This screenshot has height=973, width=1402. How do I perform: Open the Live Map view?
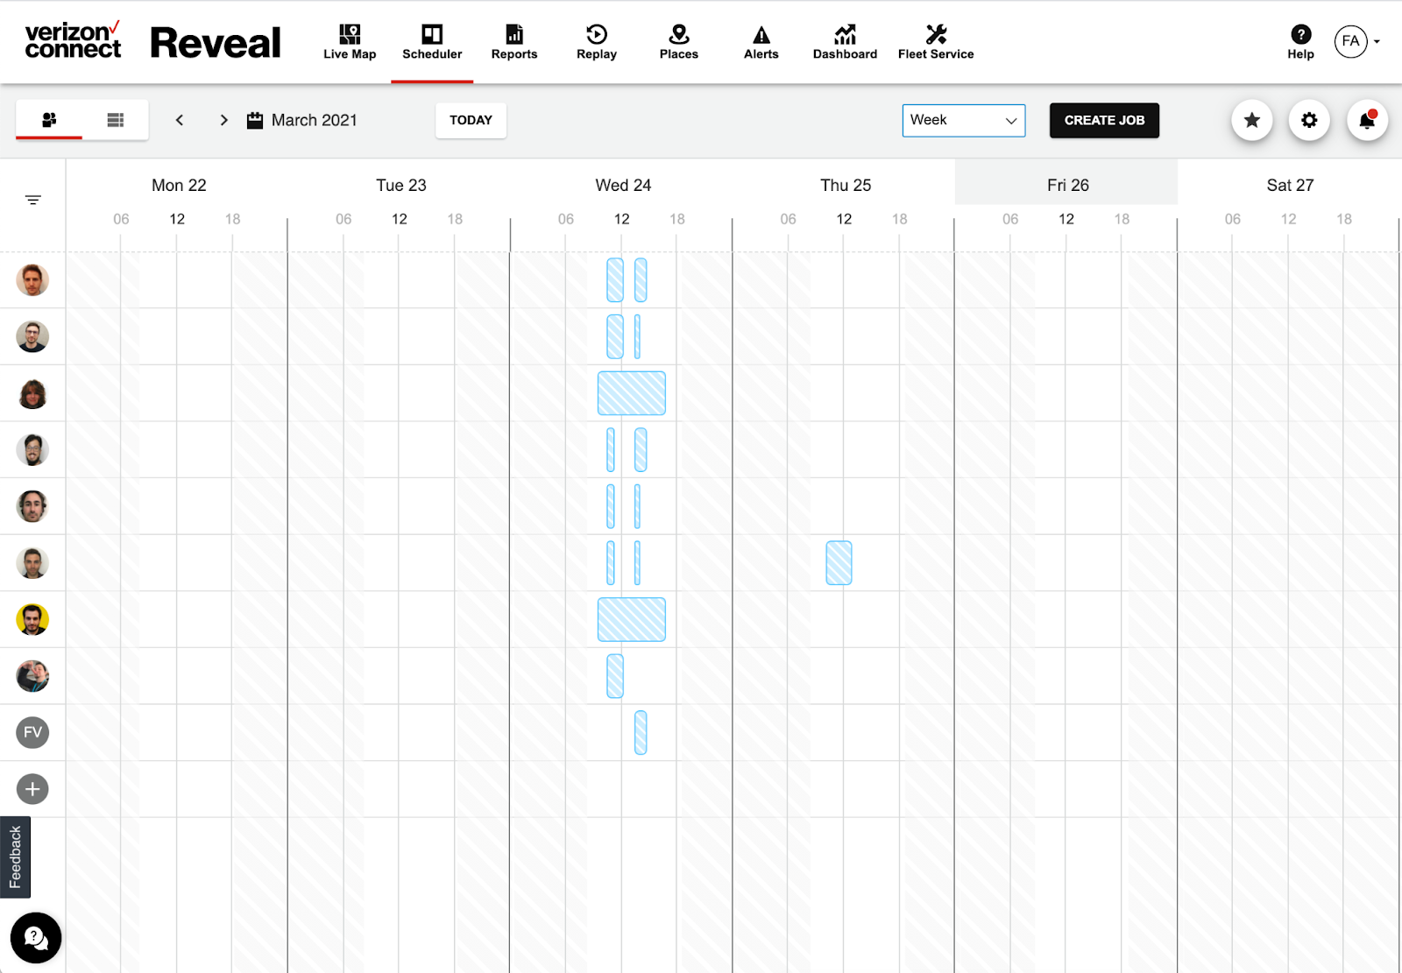(350, 42)
